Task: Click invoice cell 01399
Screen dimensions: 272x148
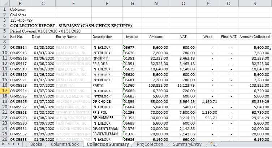Action: pos(132,101)
